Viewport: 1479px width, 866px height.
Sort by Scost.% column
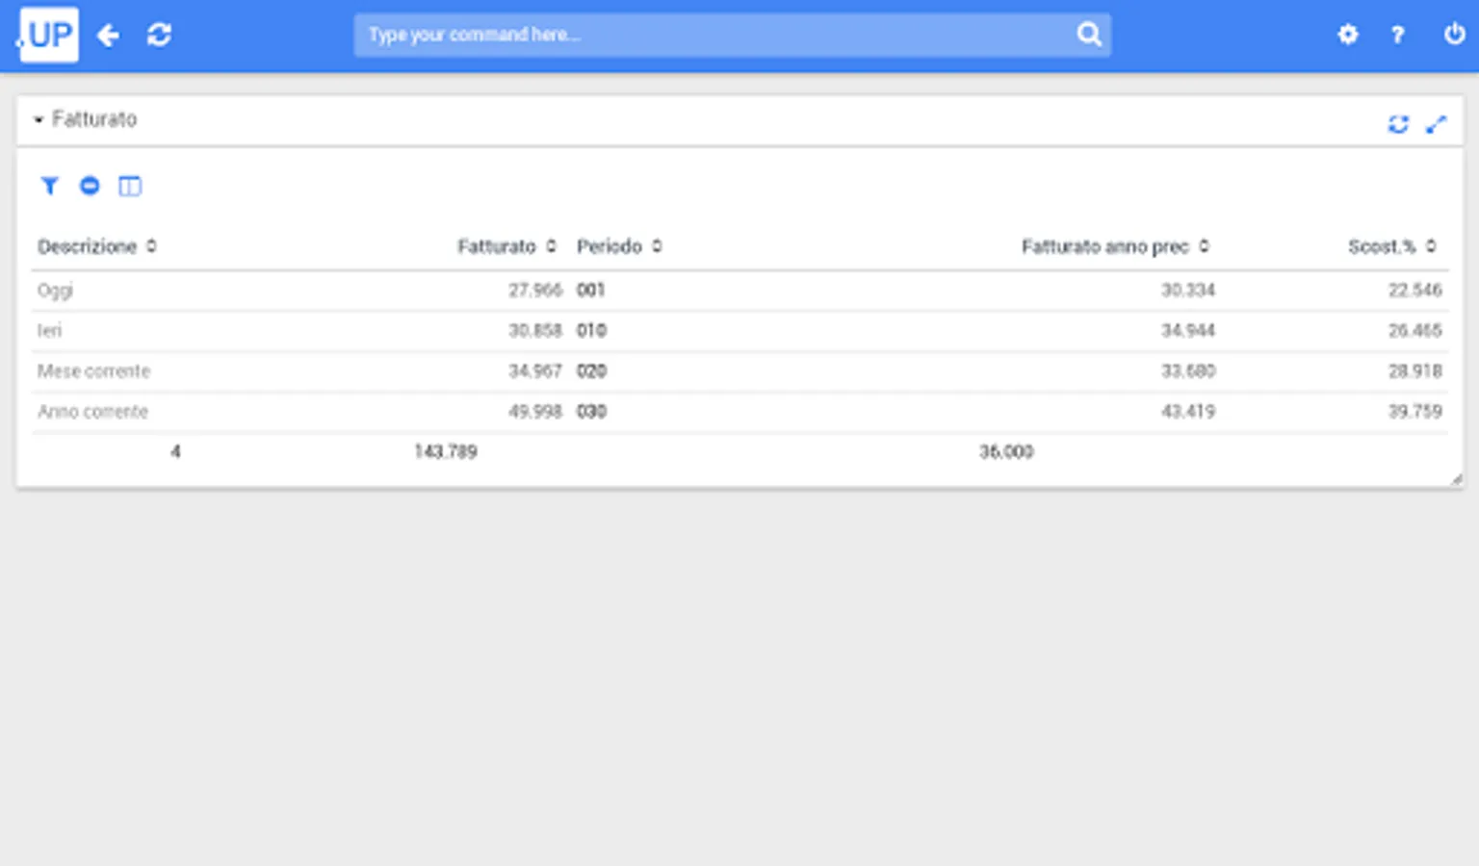pyautogui.click(x=1431, y=246)
